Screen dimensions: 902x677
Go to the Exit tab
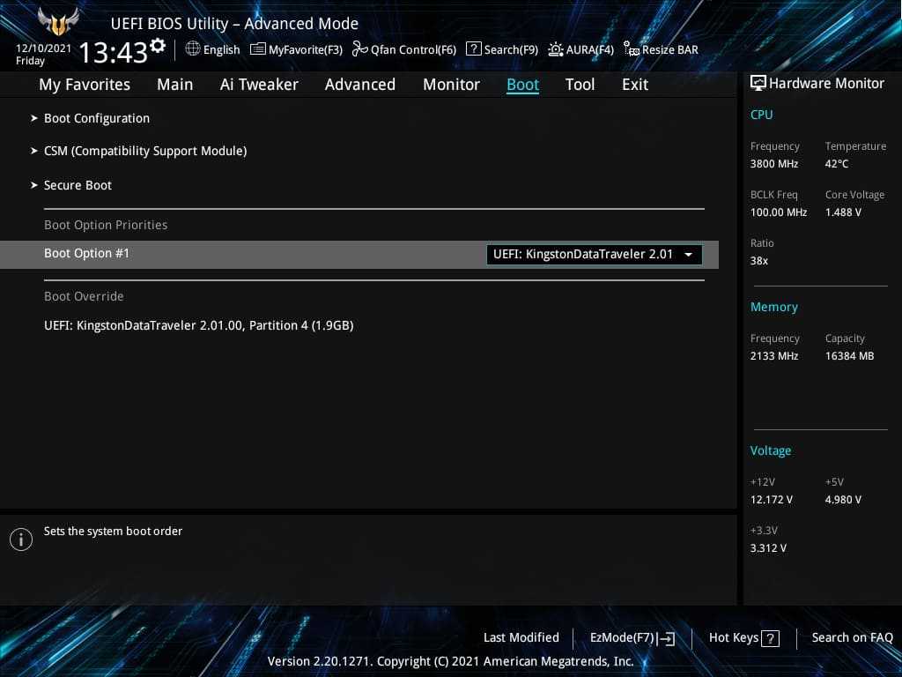634,85
